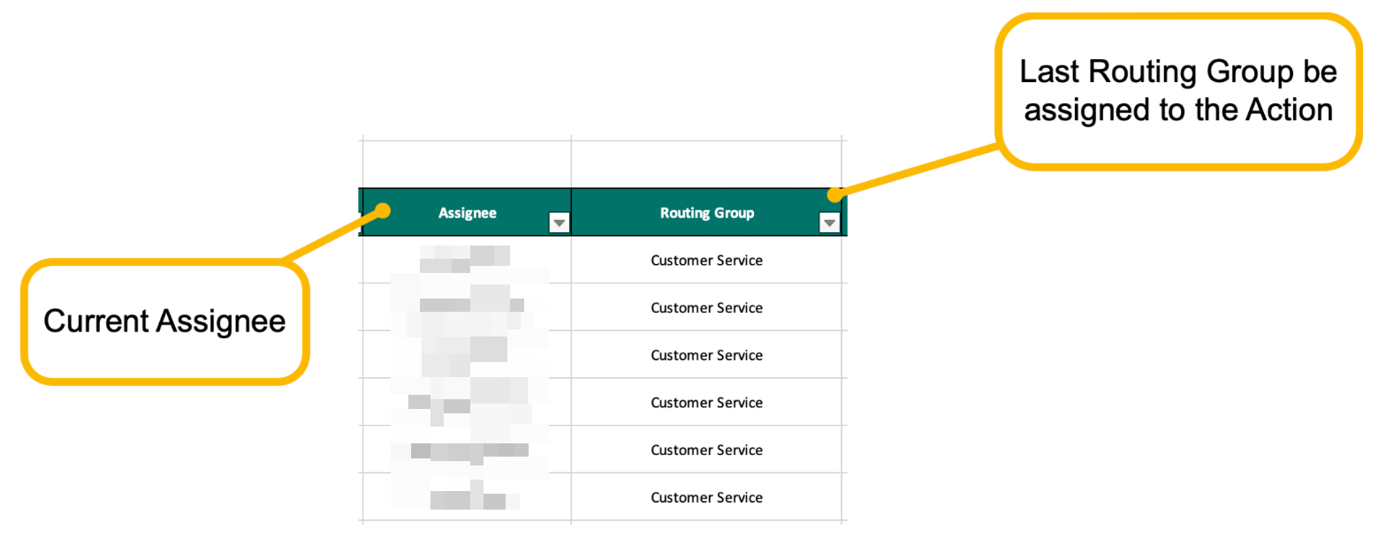Click the first Customer Service cell
The height and width of the screenshot is (537, 1386).
click(x=706, y=261)
